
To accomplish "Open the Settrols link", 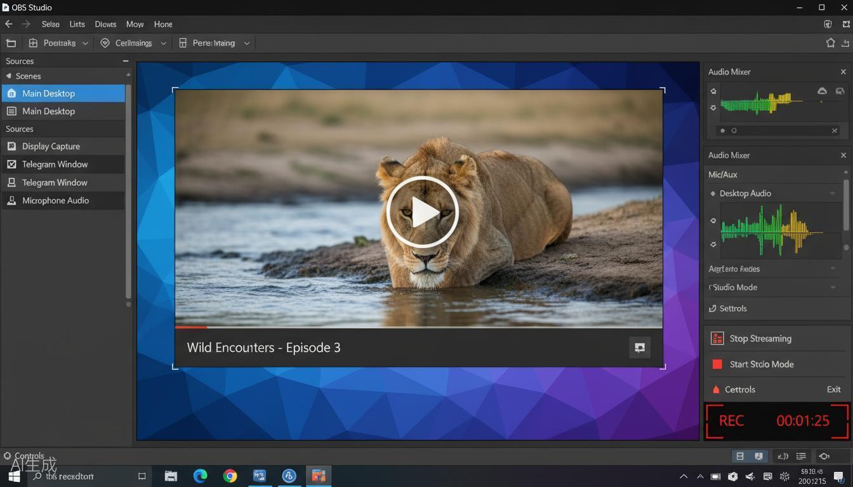I will (733, 308).
